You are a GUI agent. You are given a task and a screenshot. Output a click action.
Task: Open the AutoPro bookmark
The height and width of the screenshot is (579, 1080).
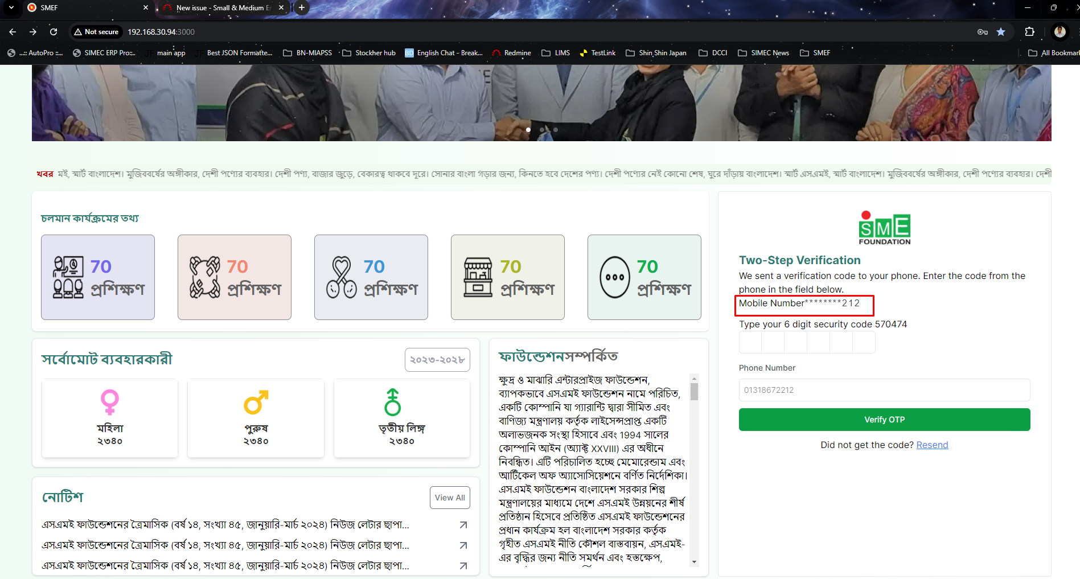(35, 53)
